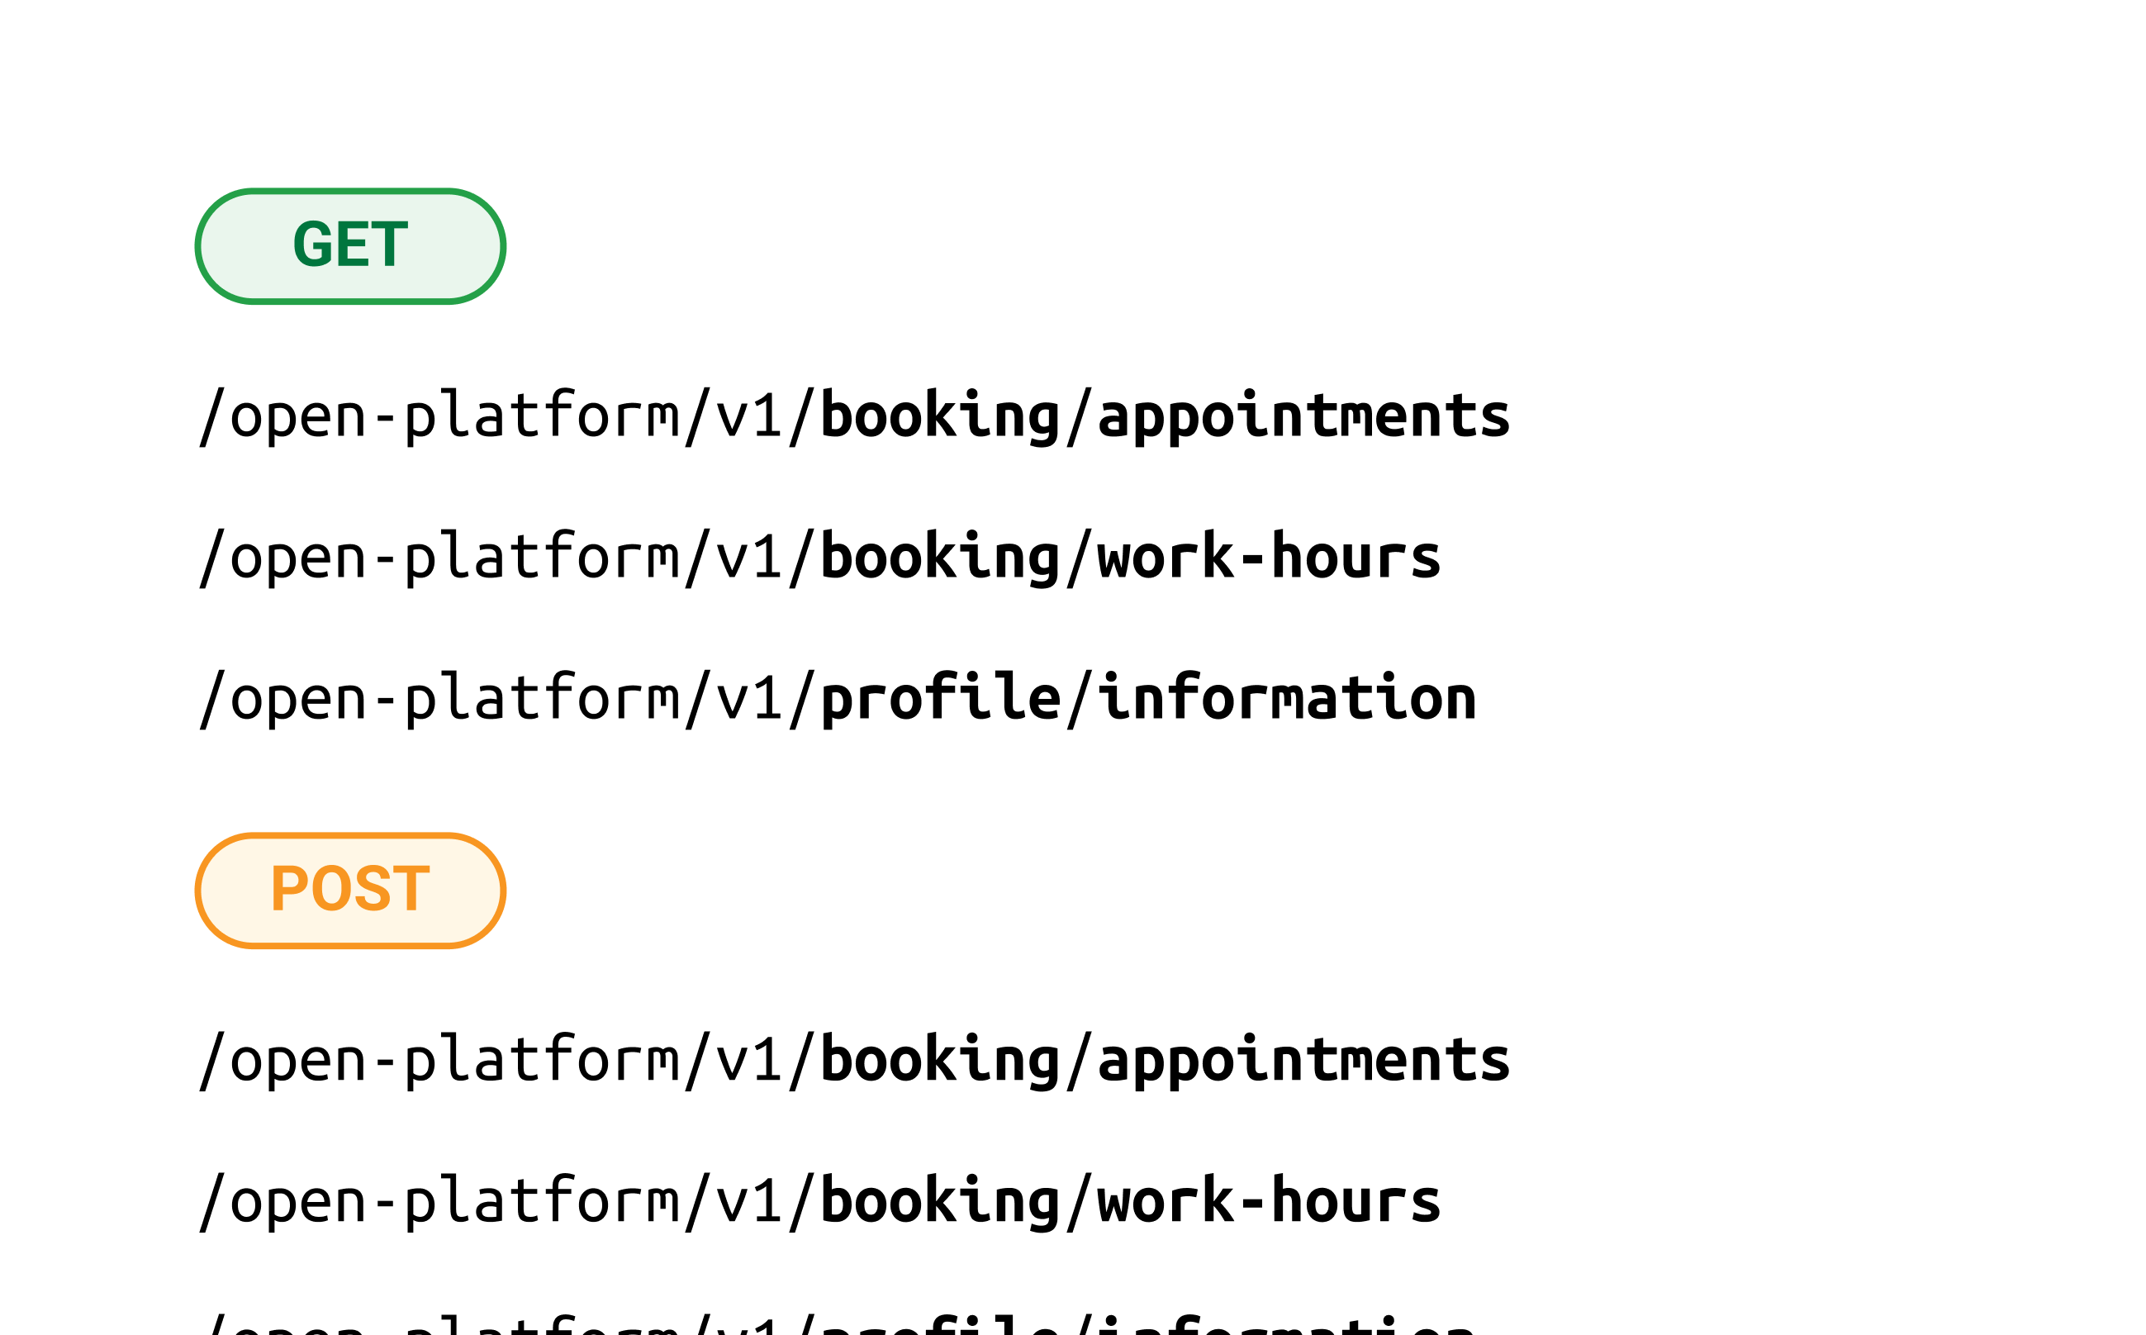Screen dimensions: 2146x1335
Task: Click 'v1' segment in POST work-hours path
Action: 748,1202
